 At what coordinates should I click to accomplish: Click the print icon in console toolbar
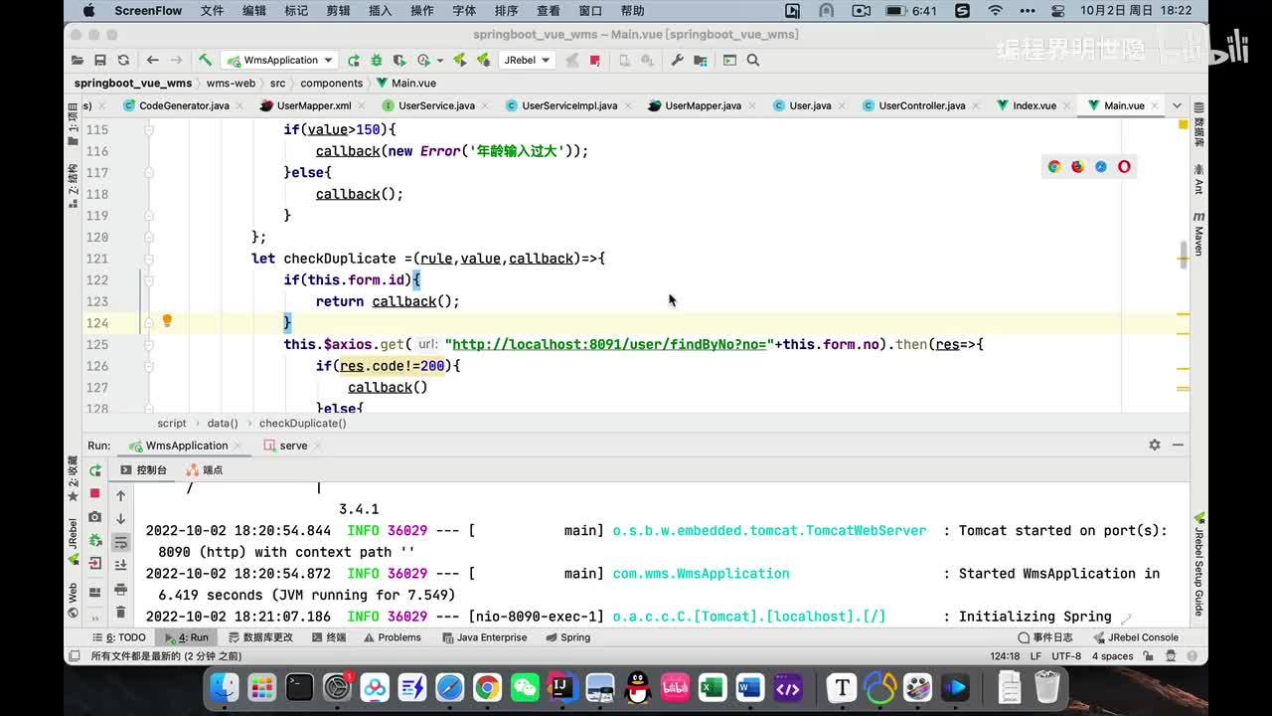pos(121,590)
